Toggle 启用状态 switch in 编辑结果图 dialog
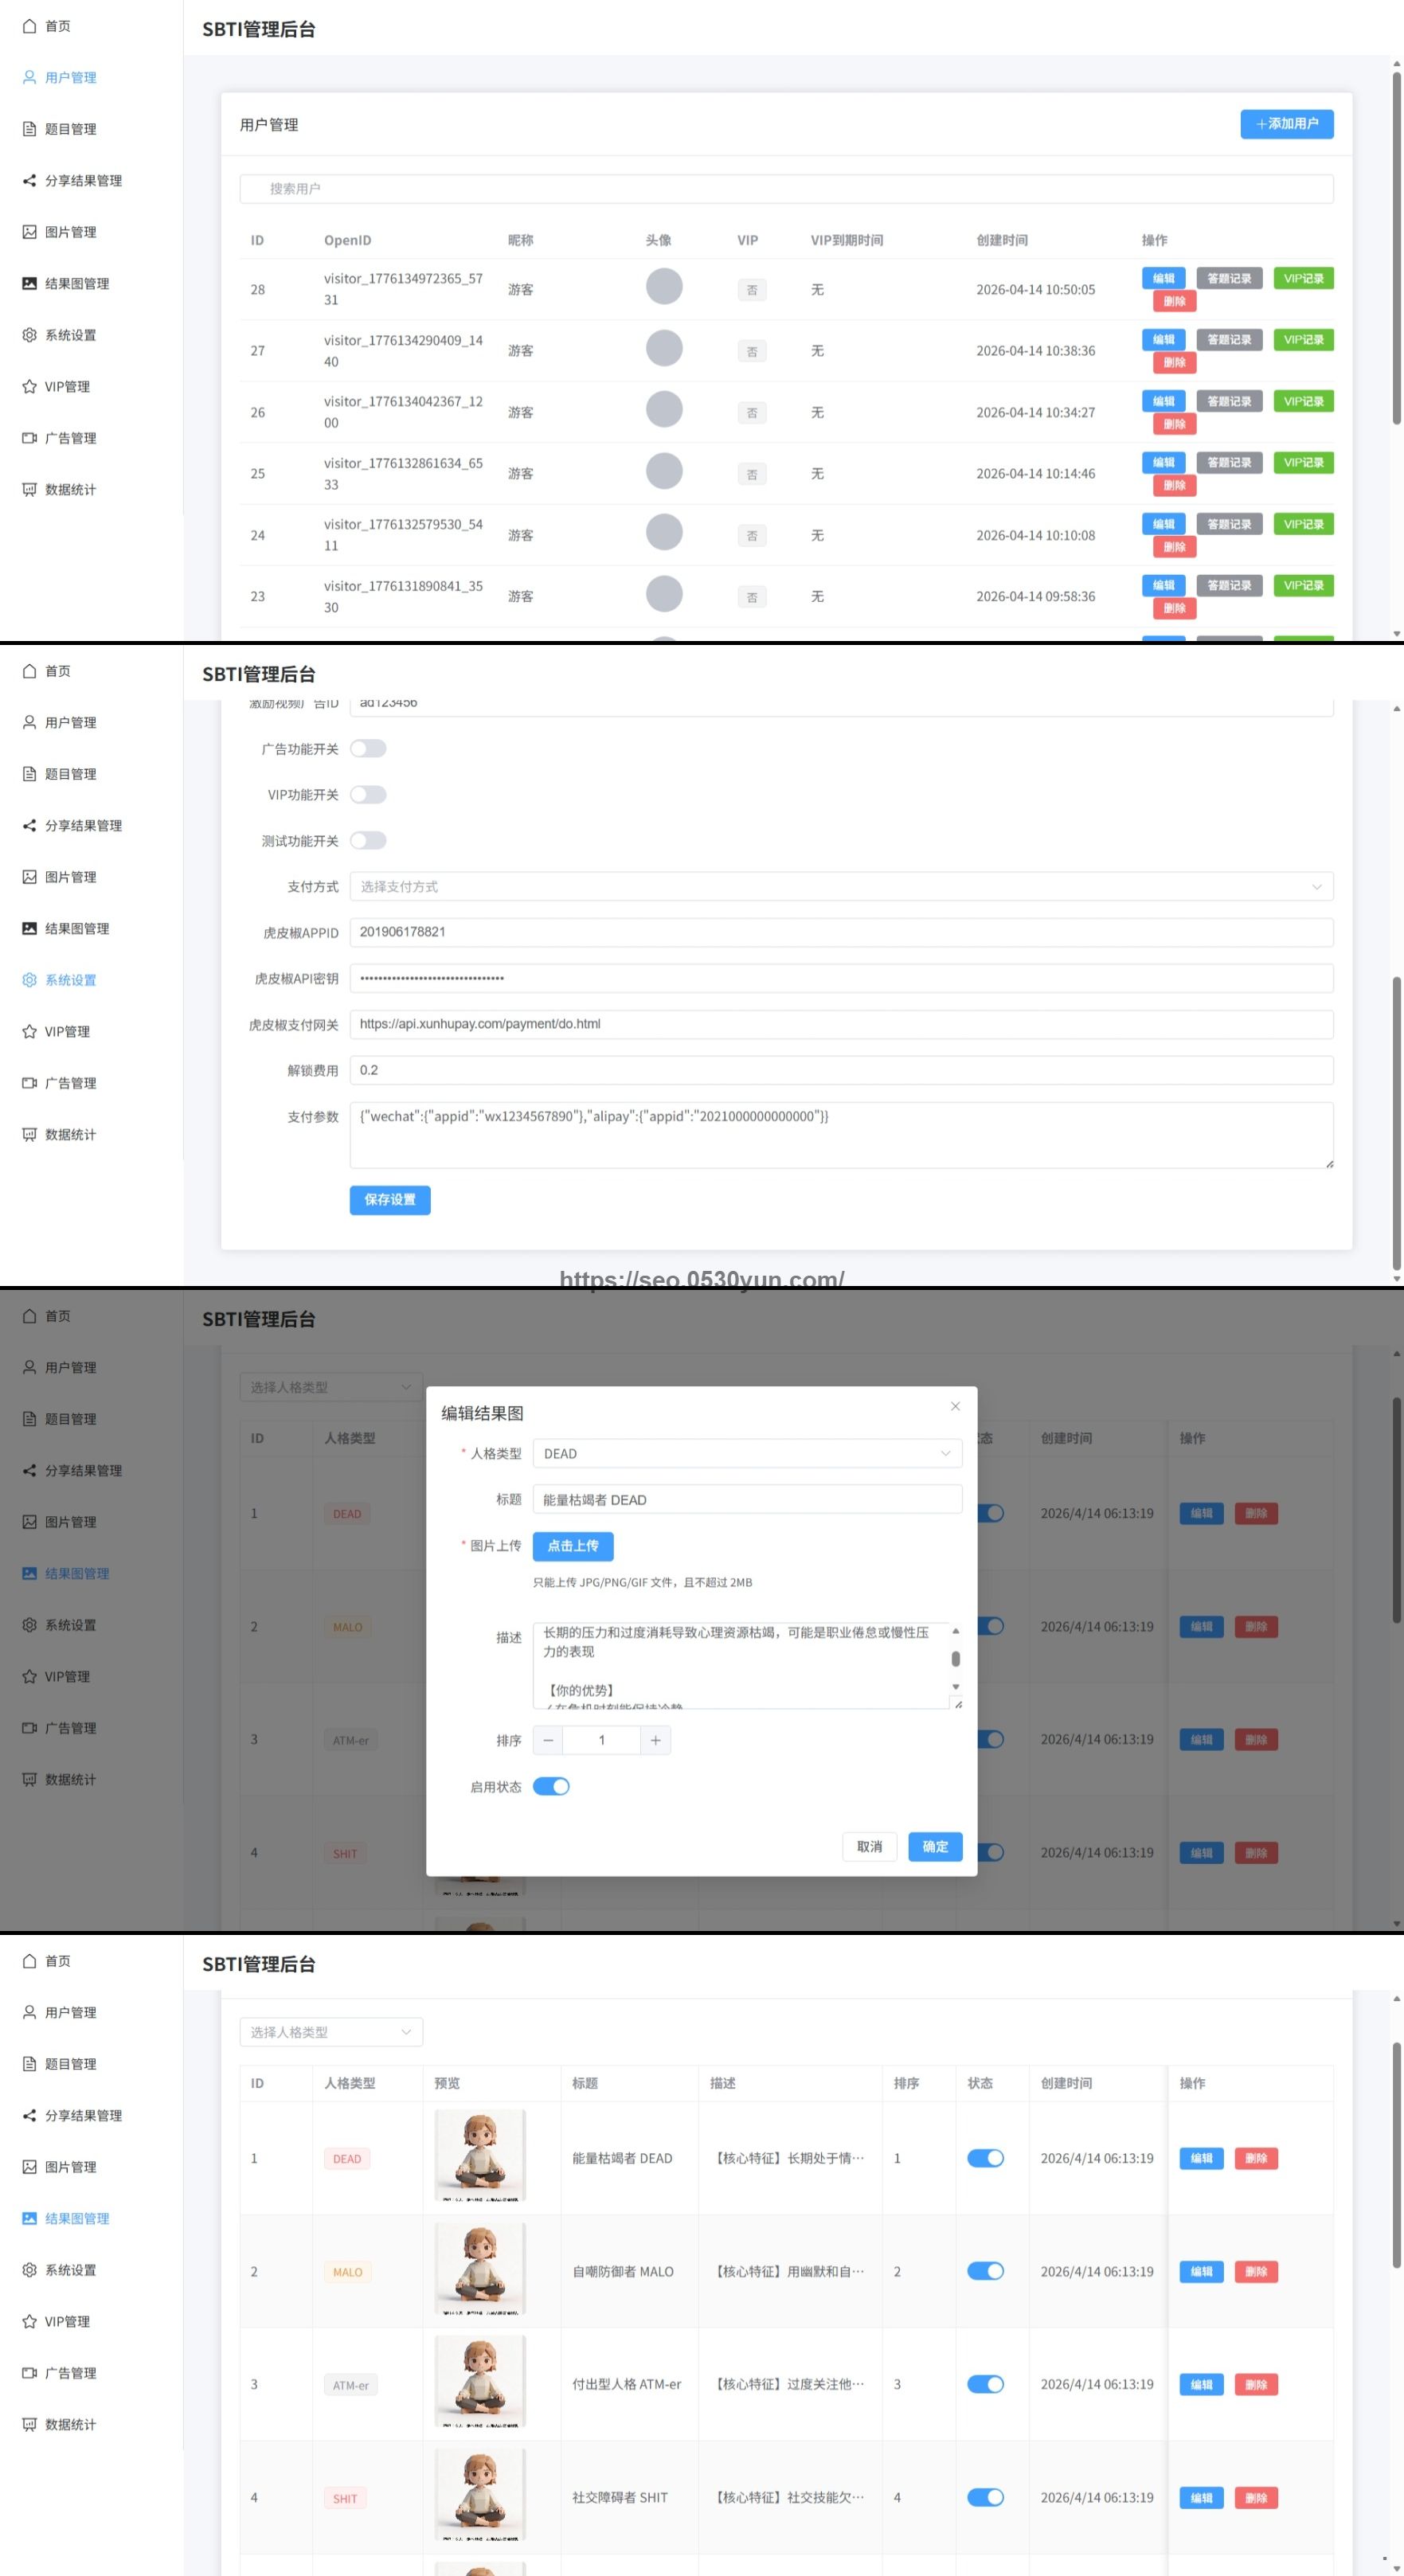 tap(551, 1786)
